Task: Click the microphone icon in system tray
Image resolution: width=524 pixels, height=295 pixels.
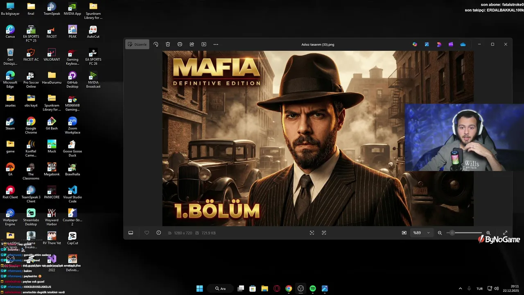Action: coord(469,288)
